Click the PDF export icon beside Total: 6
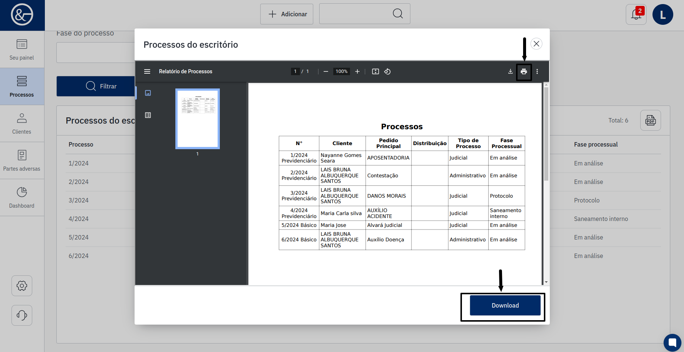 pos(651,120)
